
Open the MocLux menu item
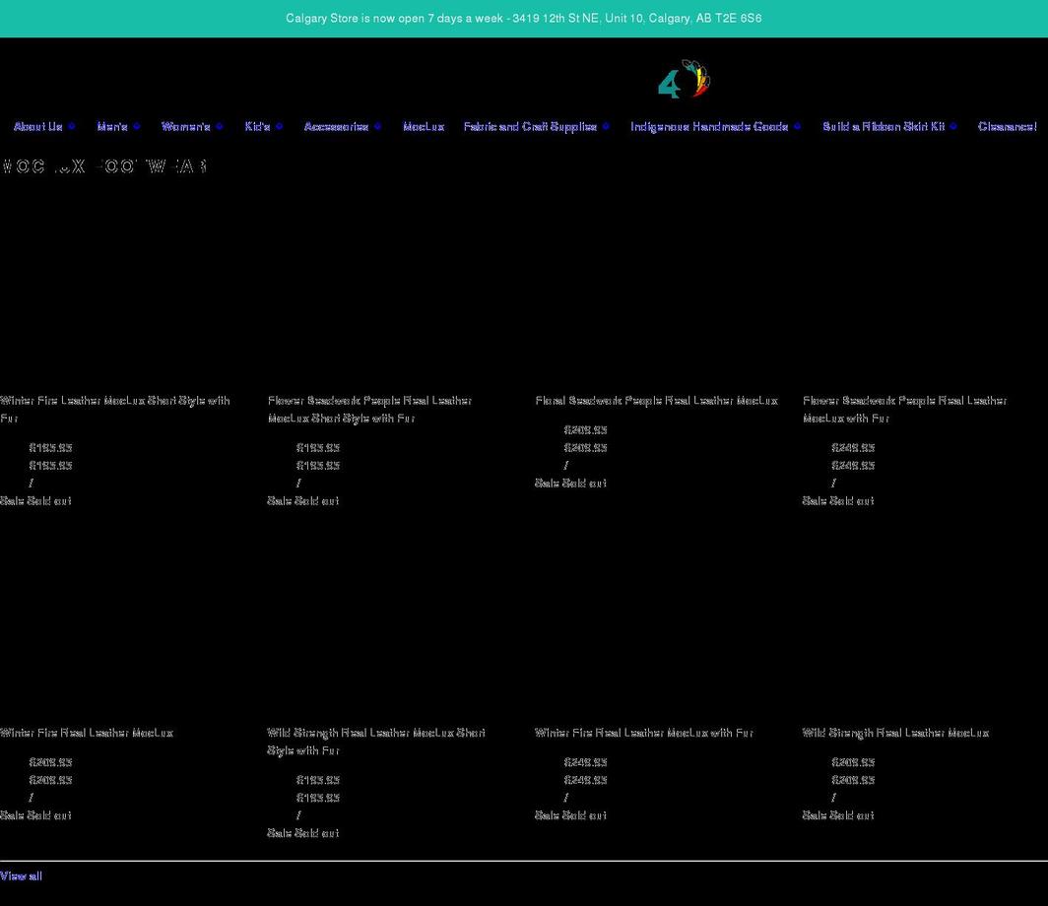(x=424, y=127)
